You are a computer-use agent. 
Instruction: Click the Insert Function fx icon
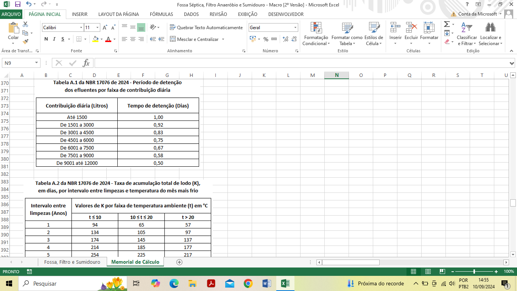(86, 63)
